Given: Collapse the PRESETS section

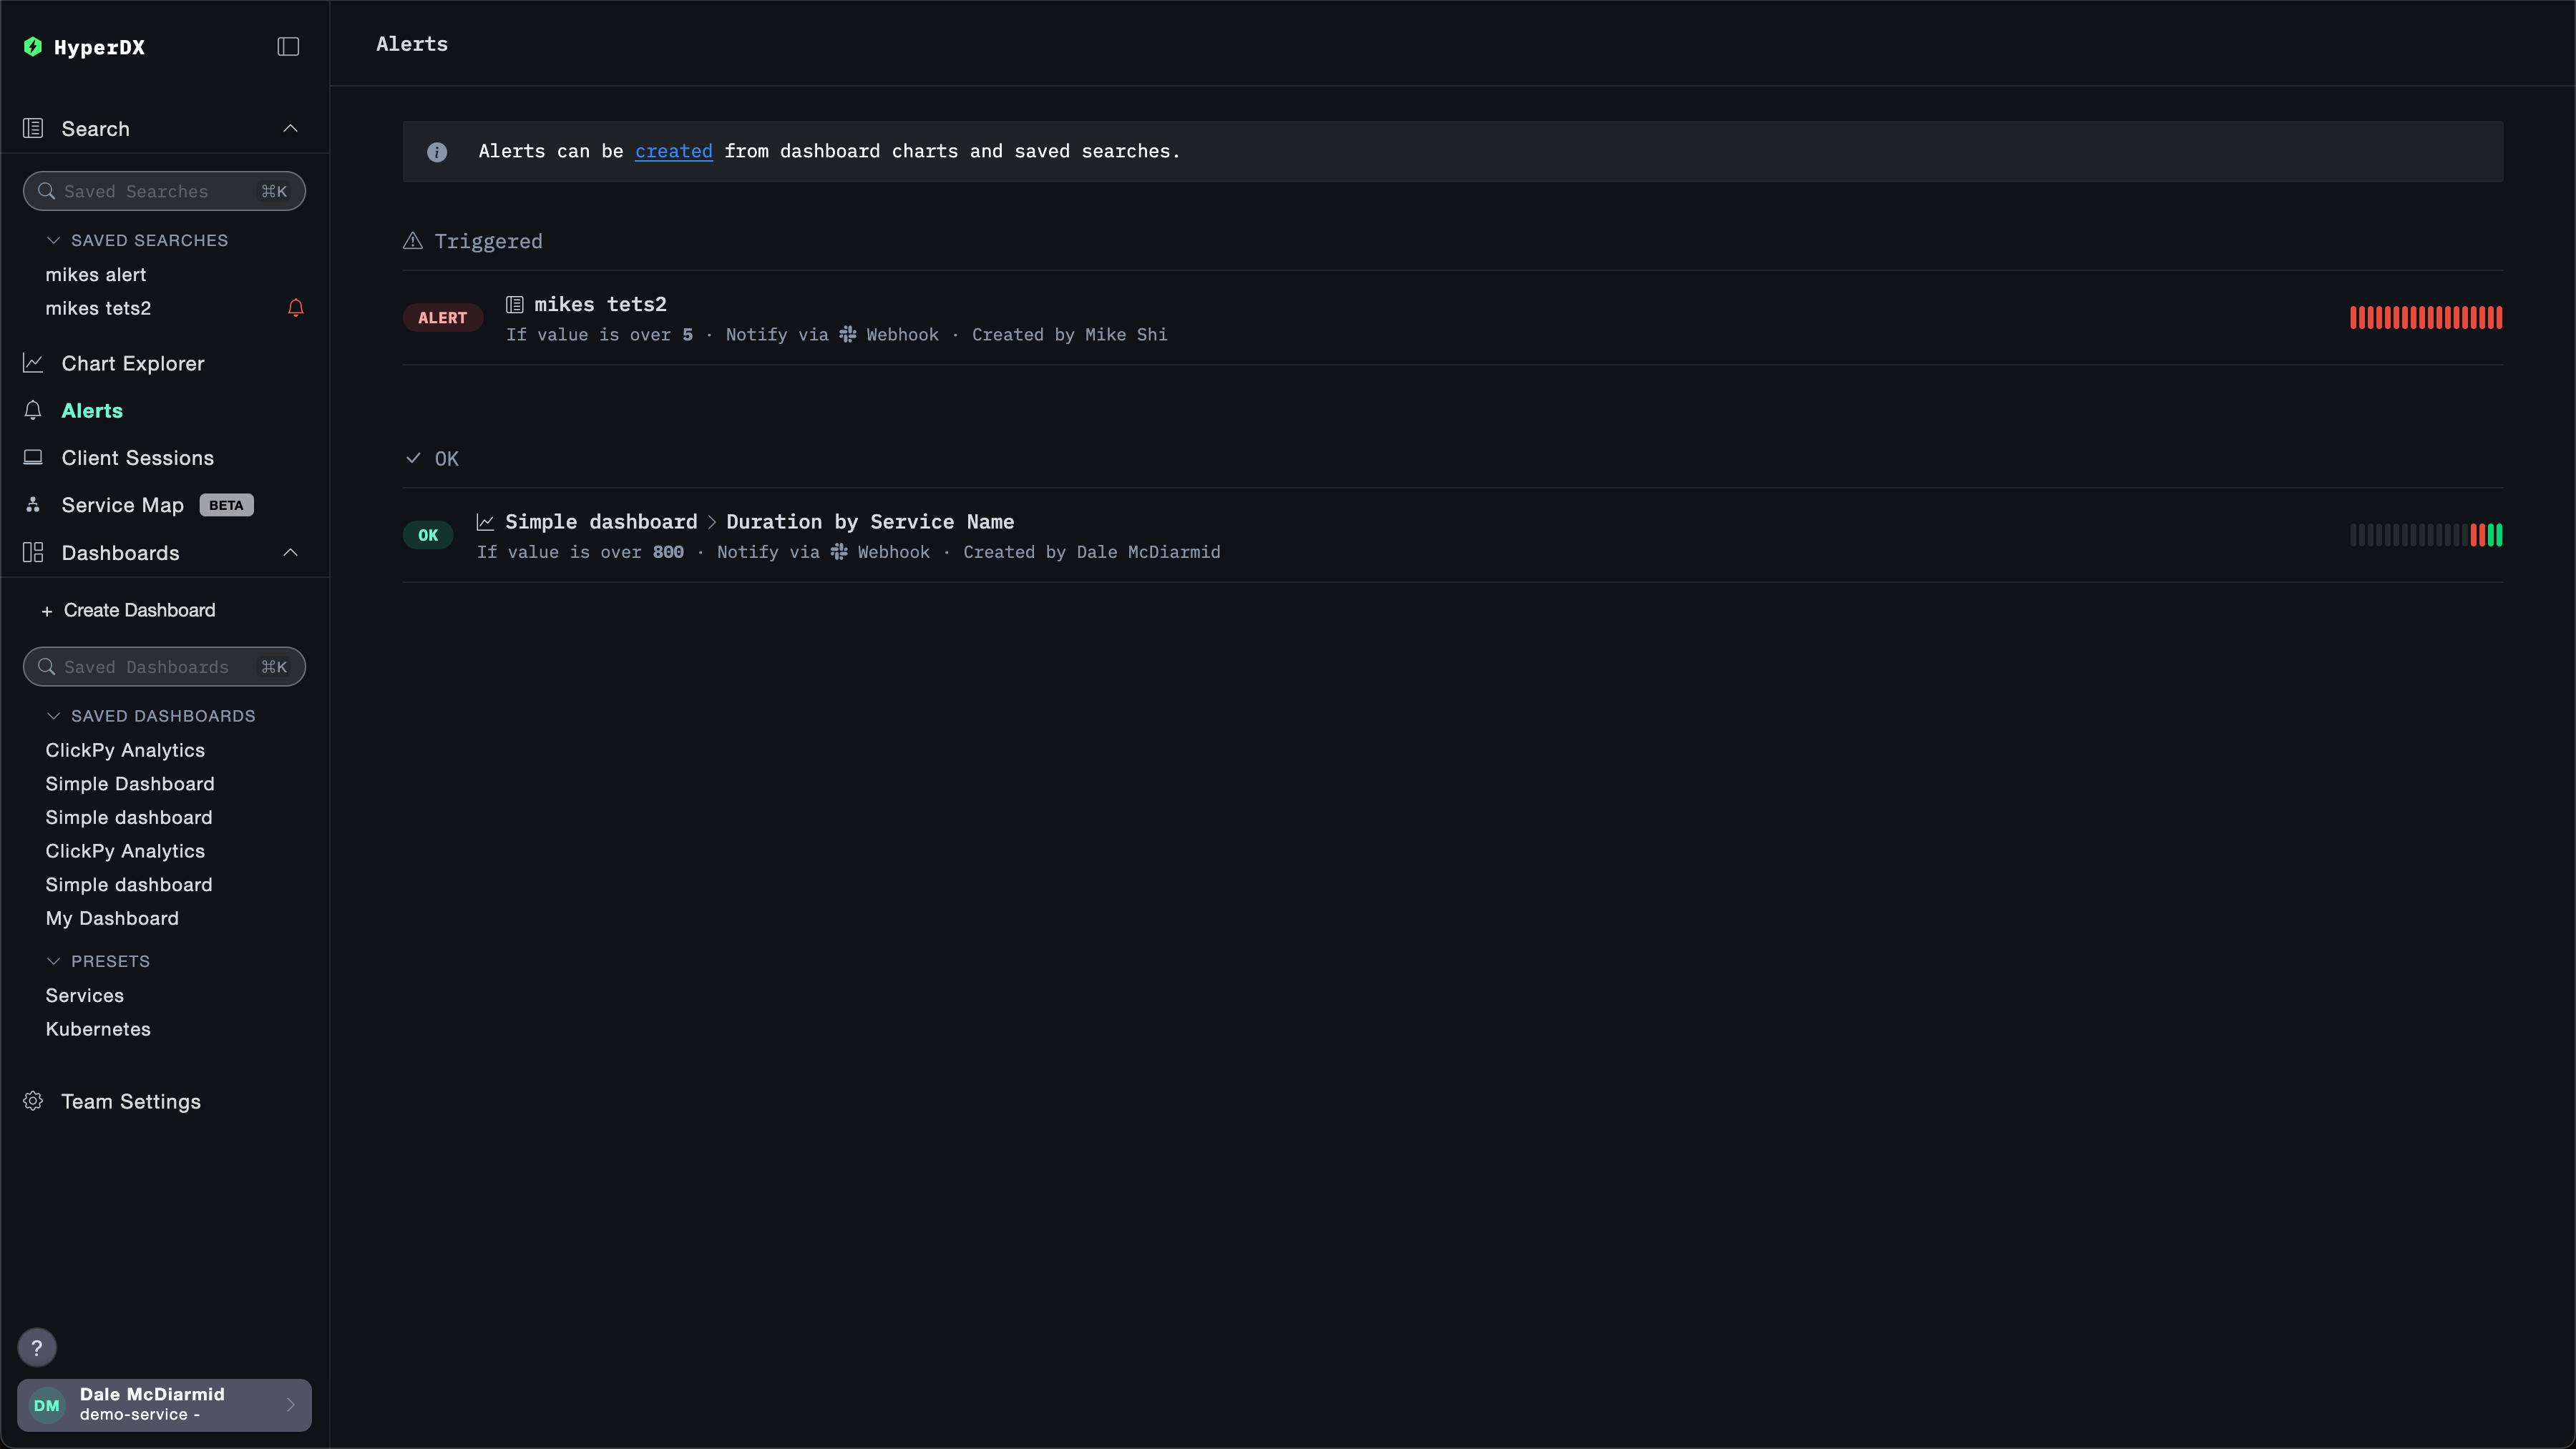Looking at the screenshot, I should pos(53,961).
